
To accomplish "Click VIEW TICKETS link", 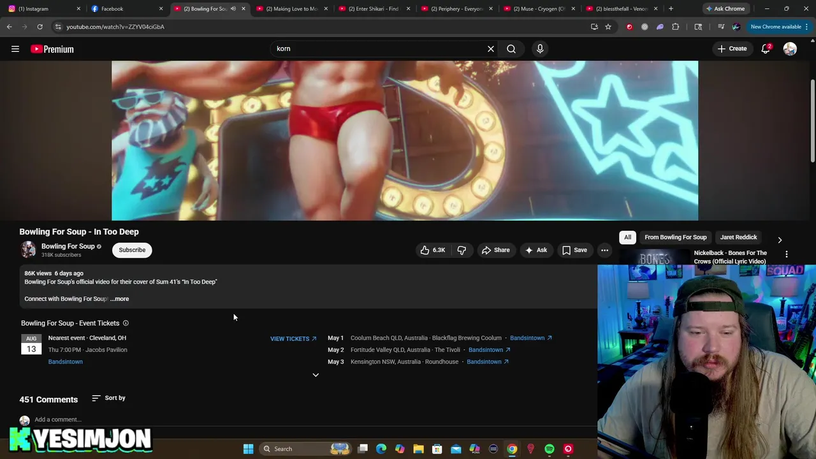I will tap(293, 339).
